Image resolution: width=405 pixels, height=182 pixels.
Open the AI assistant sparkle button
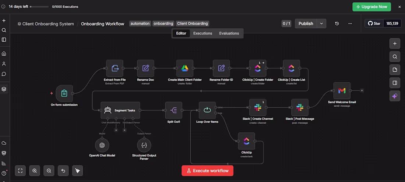tap(395, 96)
